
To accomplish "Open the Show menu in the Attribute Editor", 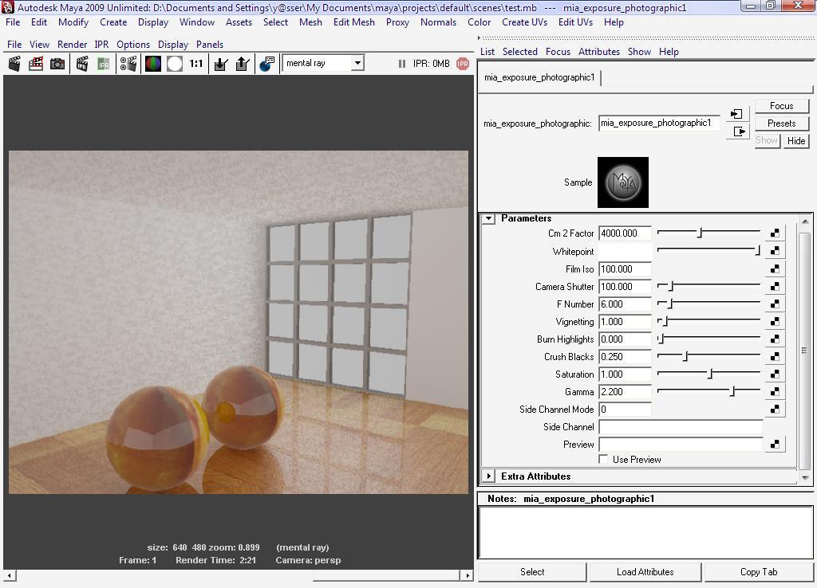I will (639, 52).
